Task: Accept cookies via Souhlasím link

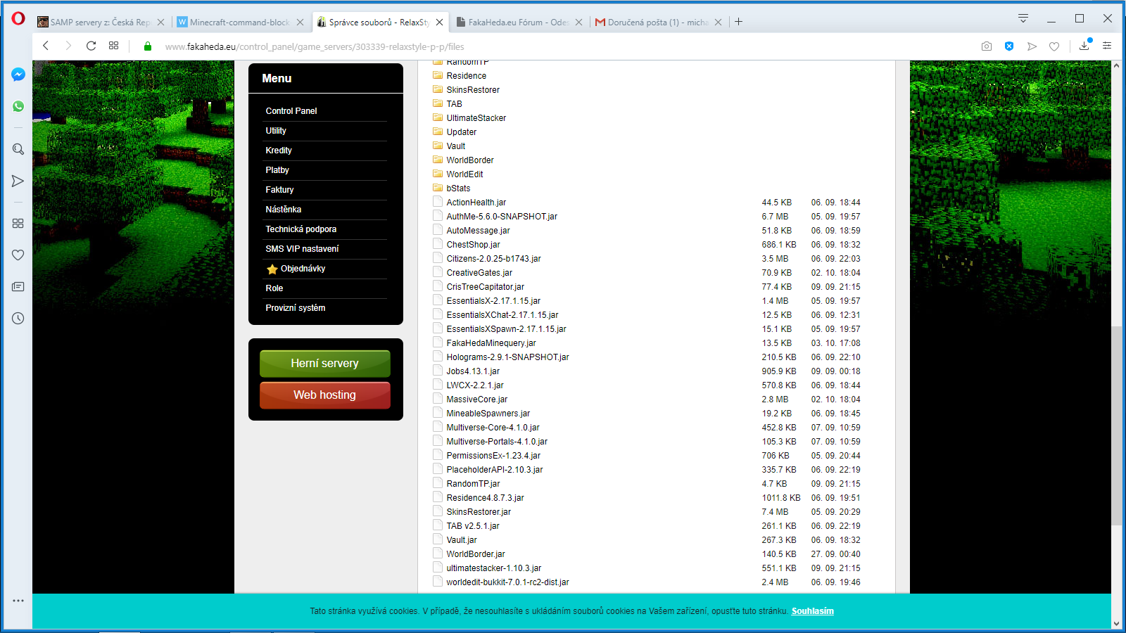Action: pyautogui.click(x=812, y=611)
